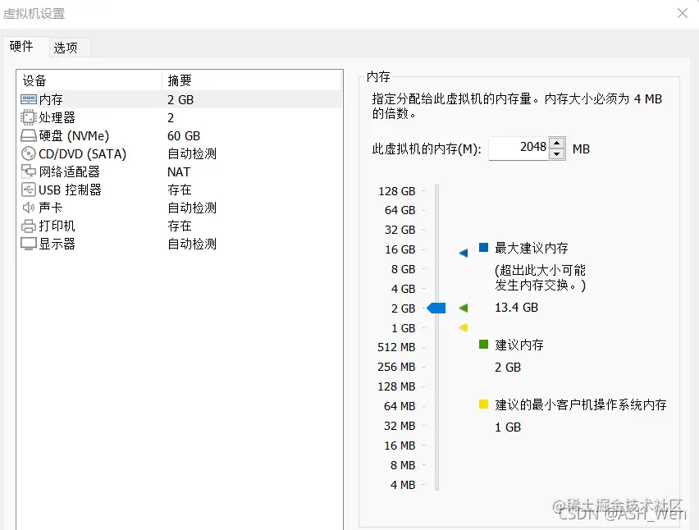Switch to the 硬件 tab
This screenshot has width=699, height=530.
click(x=24, y=48)
